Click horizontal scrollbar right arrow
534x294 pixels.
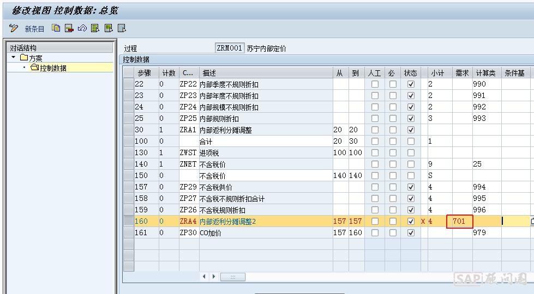[214, 277]
